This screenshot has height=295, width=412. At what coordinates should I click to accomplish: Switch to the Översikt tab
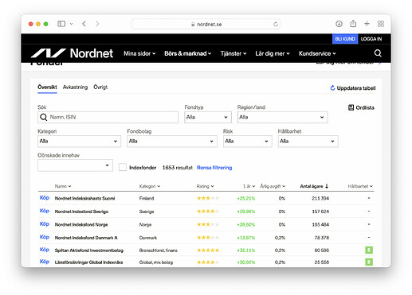pos(47,87)
